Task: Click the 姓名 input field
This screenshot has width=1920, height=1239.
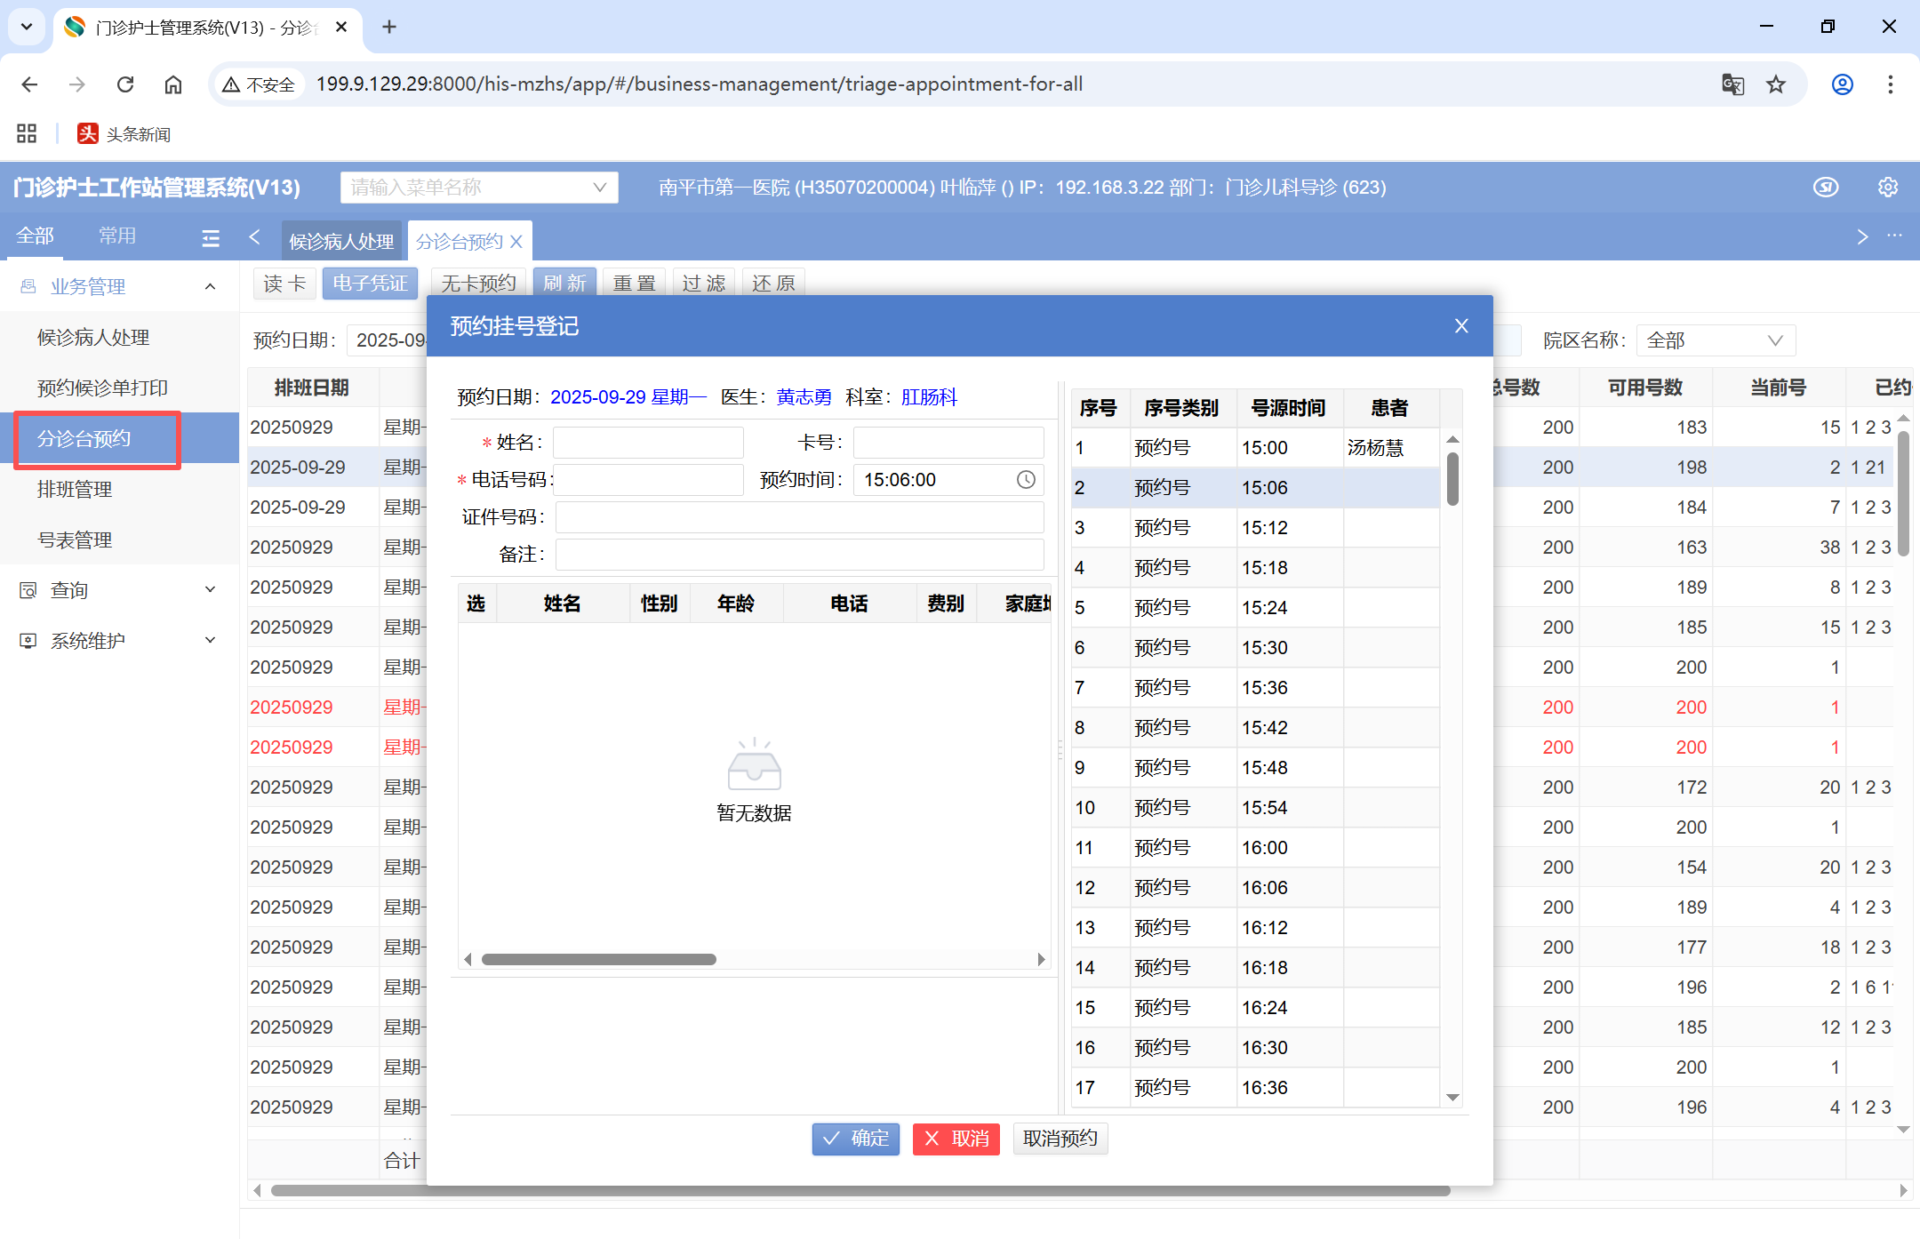Action: click(x=648, y=443)
